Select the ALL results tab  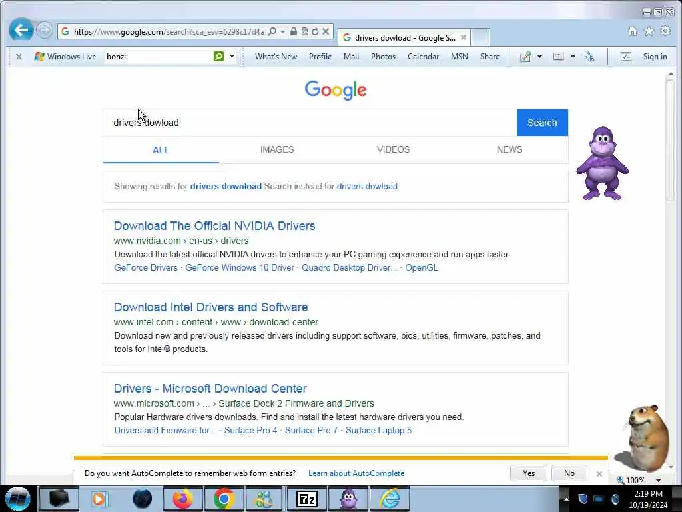coord(161,150)
